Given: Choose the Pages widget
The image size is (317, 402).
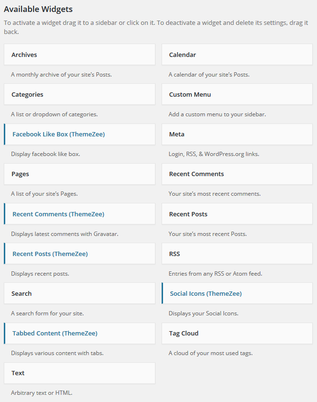Looking at the screenshot, I should (x=79, y=174).
